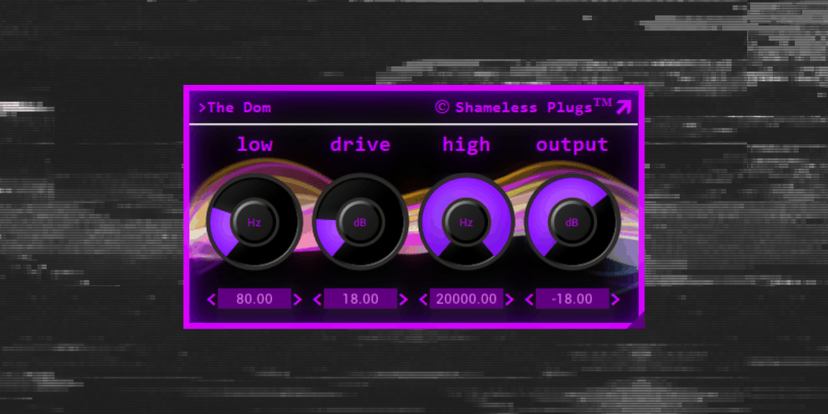Click the "drive" label

pos(360,145)
